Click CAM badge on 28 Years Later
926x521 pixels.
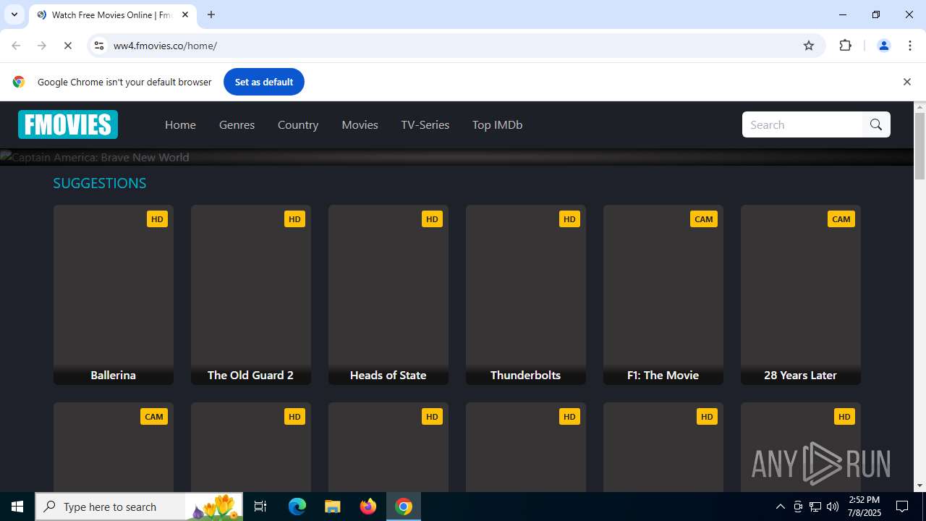(841, 219)
